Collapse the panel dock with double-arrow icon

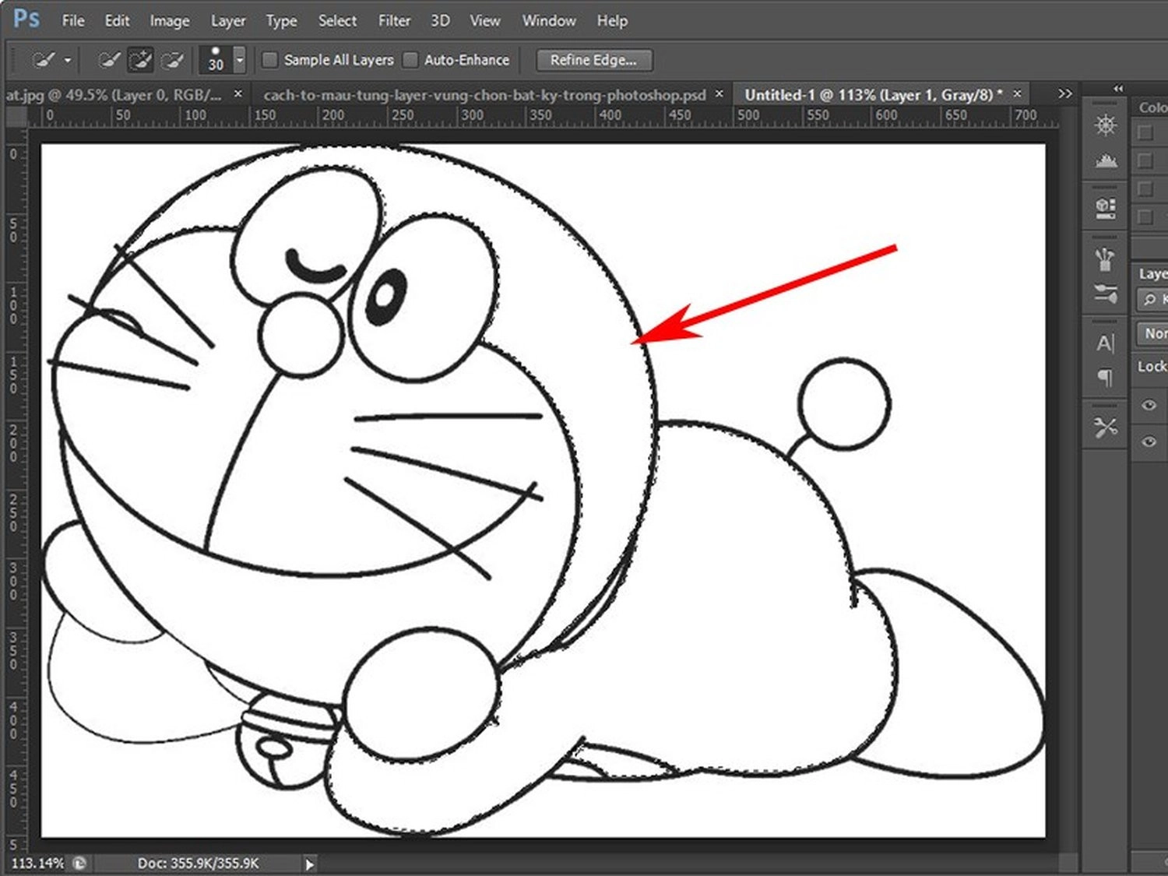coord(1118,88)
